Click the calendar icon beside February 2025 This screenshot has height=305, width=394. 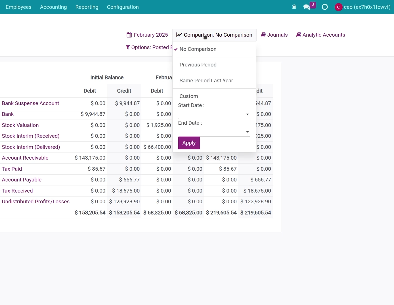pos(129,35)
